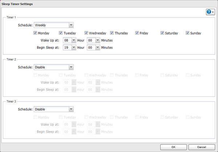Uncheck the Monday checkbox in Timer 1
The width and height of the screenshot is (218, 152).
pos(35,33)
